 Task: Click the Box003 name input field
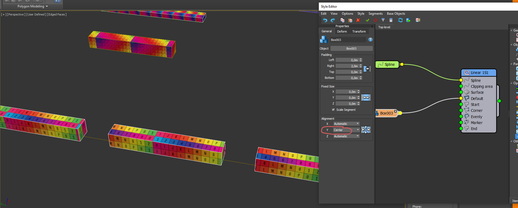pyautogui.click(x=348, y=40)
